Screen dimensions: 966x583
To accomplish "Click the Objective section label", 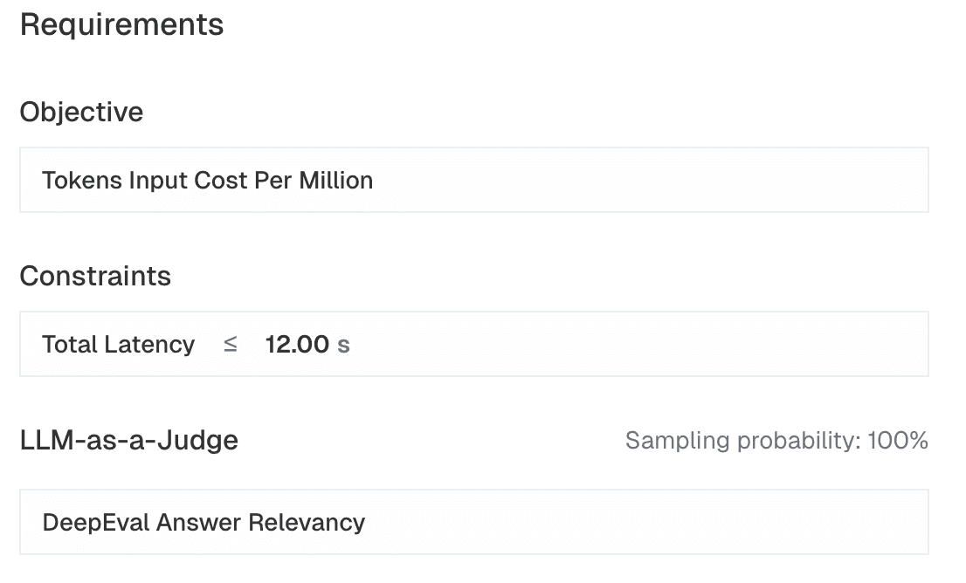I will tap(81, 112).
